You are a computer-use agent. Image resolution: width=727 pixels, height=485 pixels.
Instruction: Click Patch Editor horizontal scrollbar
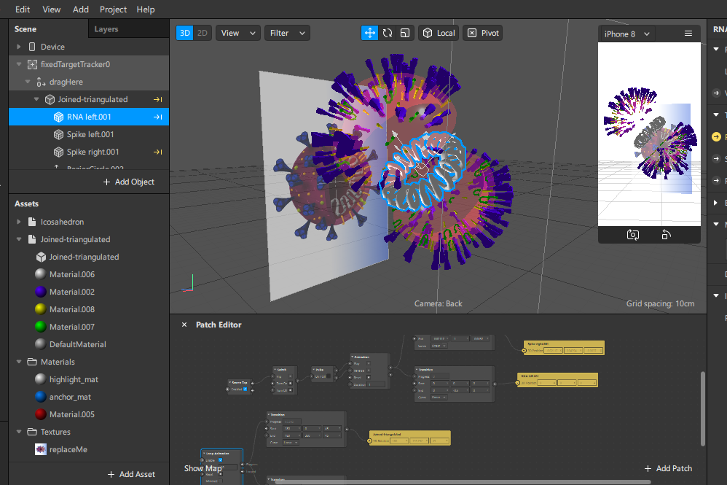tap(463, 482)
